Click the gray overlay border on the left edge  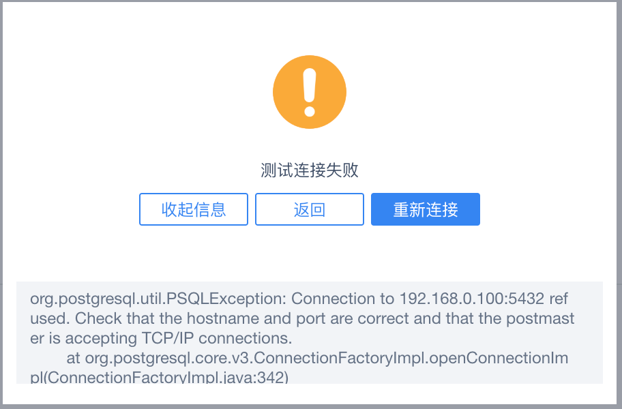[1, 204]
